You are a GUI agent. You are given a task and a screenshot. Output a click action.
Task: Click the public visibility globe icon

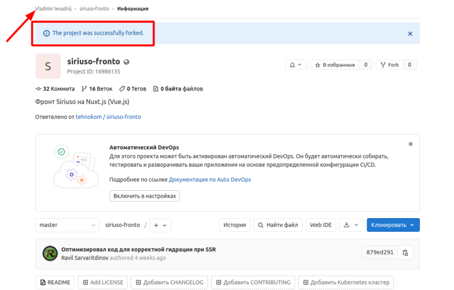pyautogui.click(x=126, y=62)
